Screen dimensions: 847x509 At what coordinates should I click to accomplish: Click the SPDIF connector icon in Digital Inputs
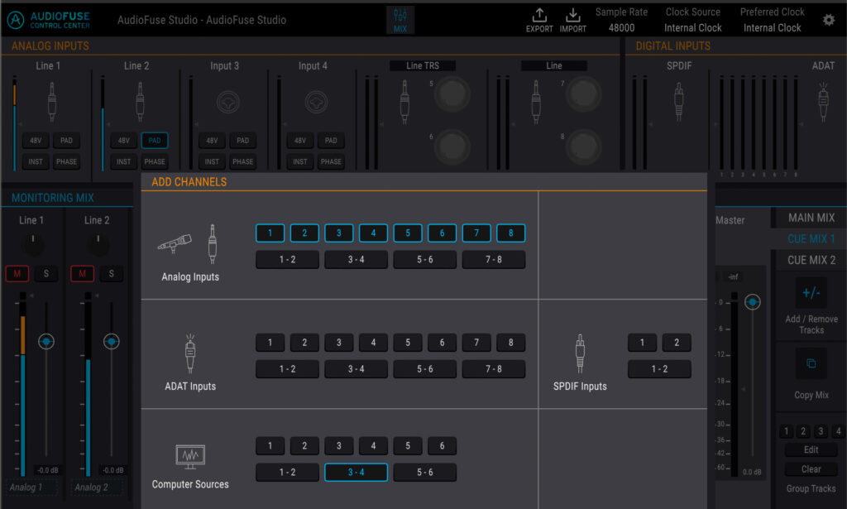[x=679, y=102]
